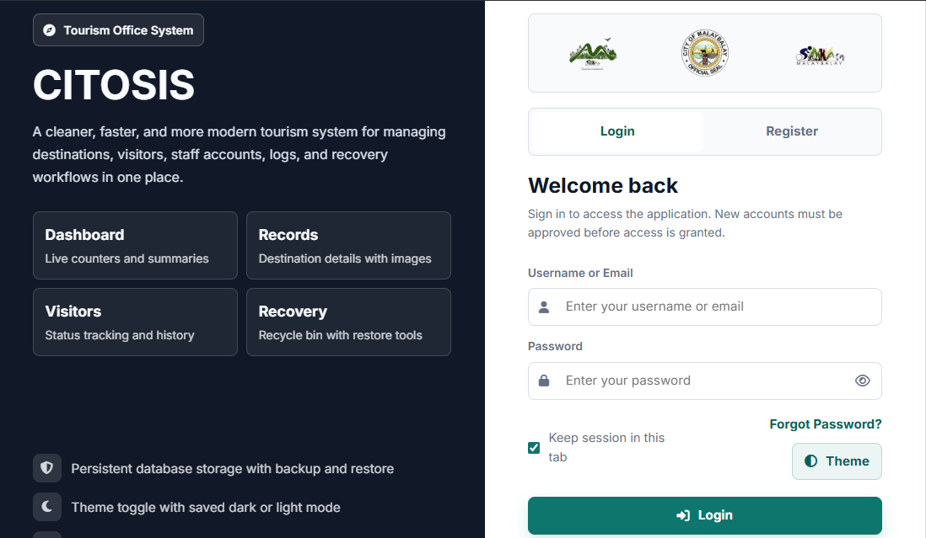Click inside the Enter your password field
Viewport: 926px width, 538px height.
click(704, 381)
